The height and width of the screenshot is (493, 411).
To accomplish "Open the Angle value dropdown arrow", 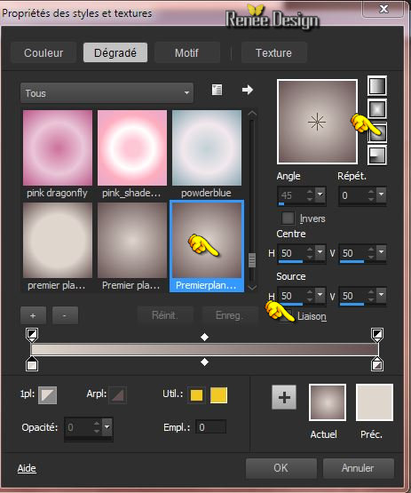I will click(x=320, y=195).
